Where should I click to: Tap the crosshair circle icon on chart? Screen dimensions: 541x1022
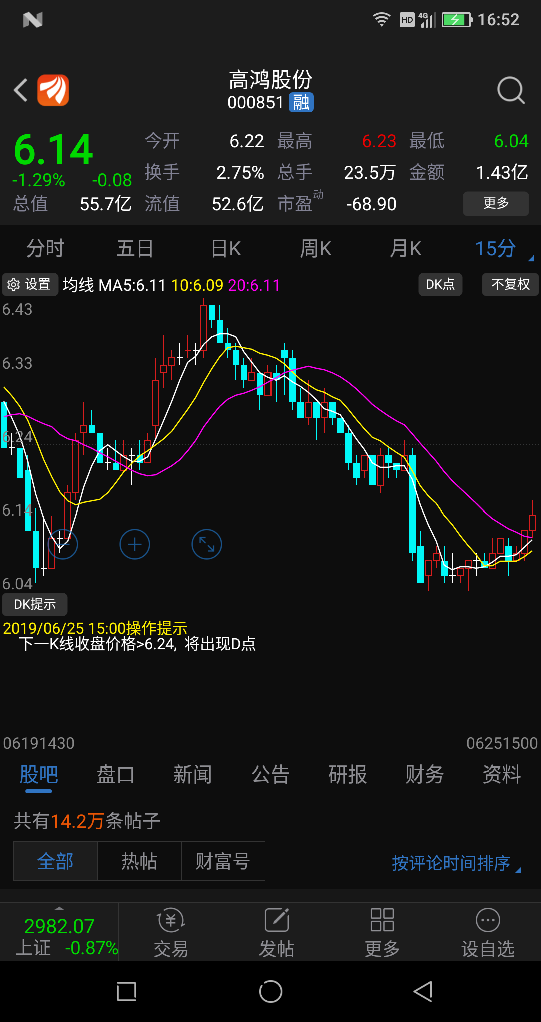point(63,544)
